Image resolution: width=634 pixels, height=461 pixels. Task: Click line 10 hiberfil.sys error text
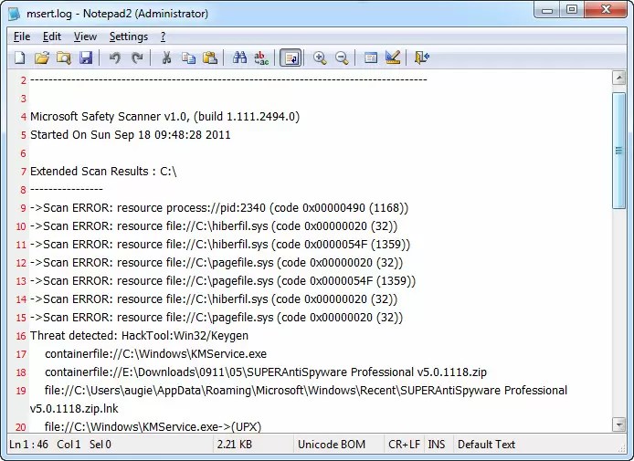tap(214, 226)
